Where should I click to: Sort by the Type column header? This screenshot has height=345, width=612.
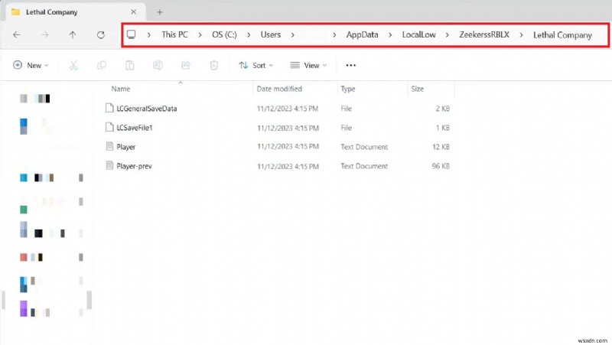pos(348,89)
